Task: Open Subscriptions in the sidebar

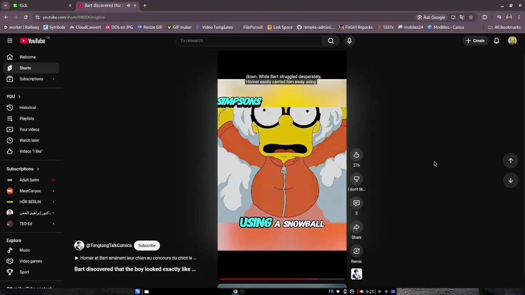Action: click(x=31, y=79)
